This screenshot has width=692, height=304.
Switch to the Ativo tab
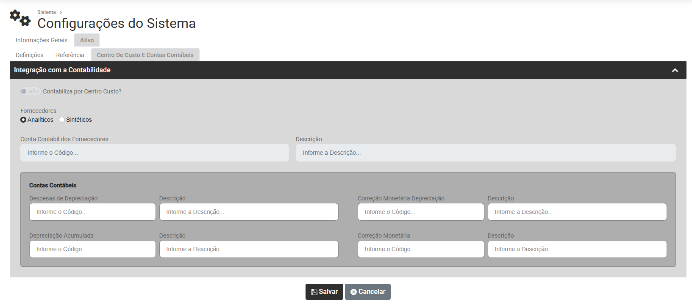(x=87, y=40)
